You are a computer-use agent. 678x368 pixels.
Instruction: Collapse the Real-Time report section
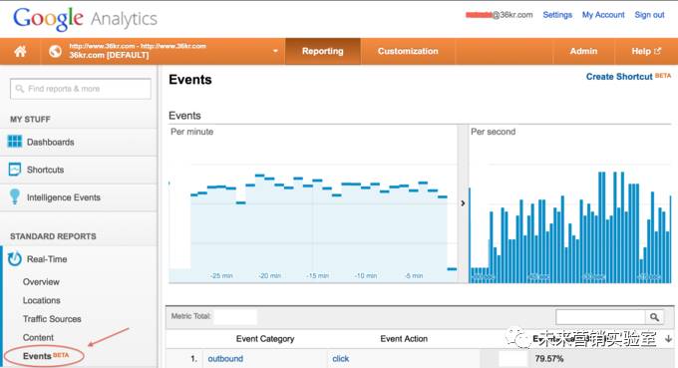[x=47, y=259]
